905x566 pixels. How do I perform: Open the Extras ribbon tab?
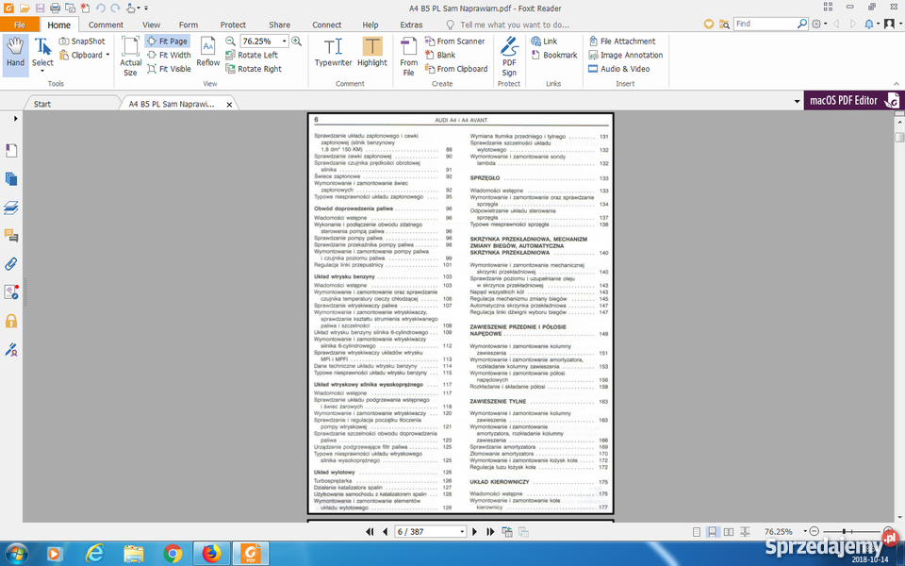411,25
